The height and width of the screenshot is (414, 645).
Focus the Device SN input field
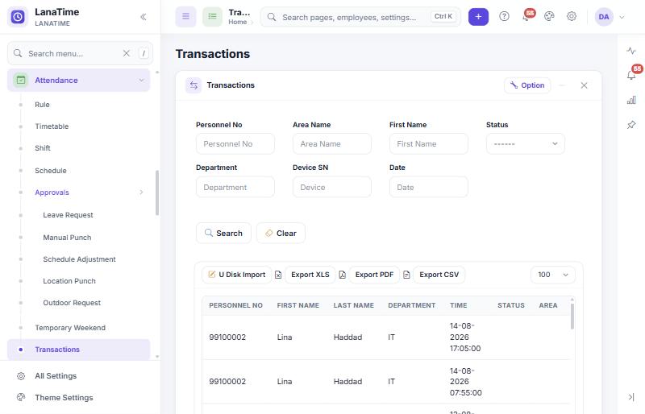click(332, 187)
